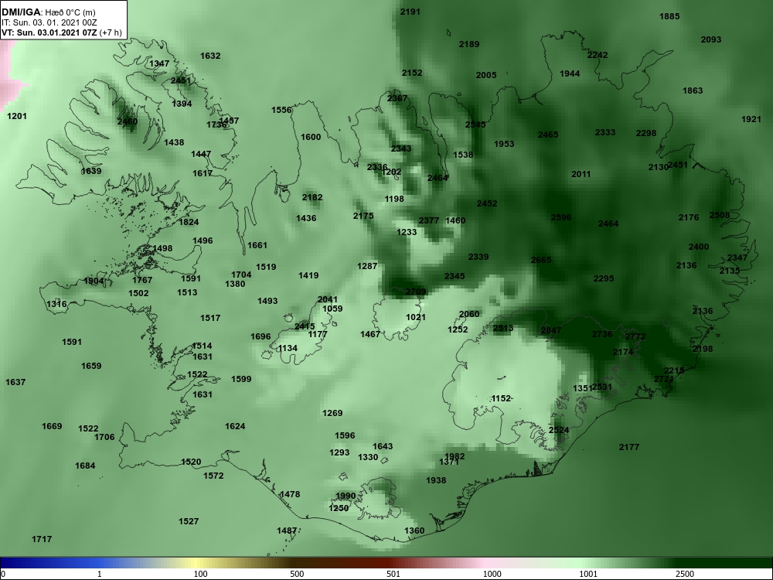Click the value 2772
The width and height of the screenshot is (773, 580).
tap(635, 336)
